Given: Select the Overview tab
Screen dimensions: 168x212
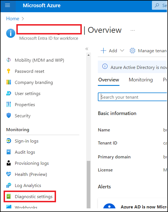Looking at the screenshot, I should pos(109,80).
